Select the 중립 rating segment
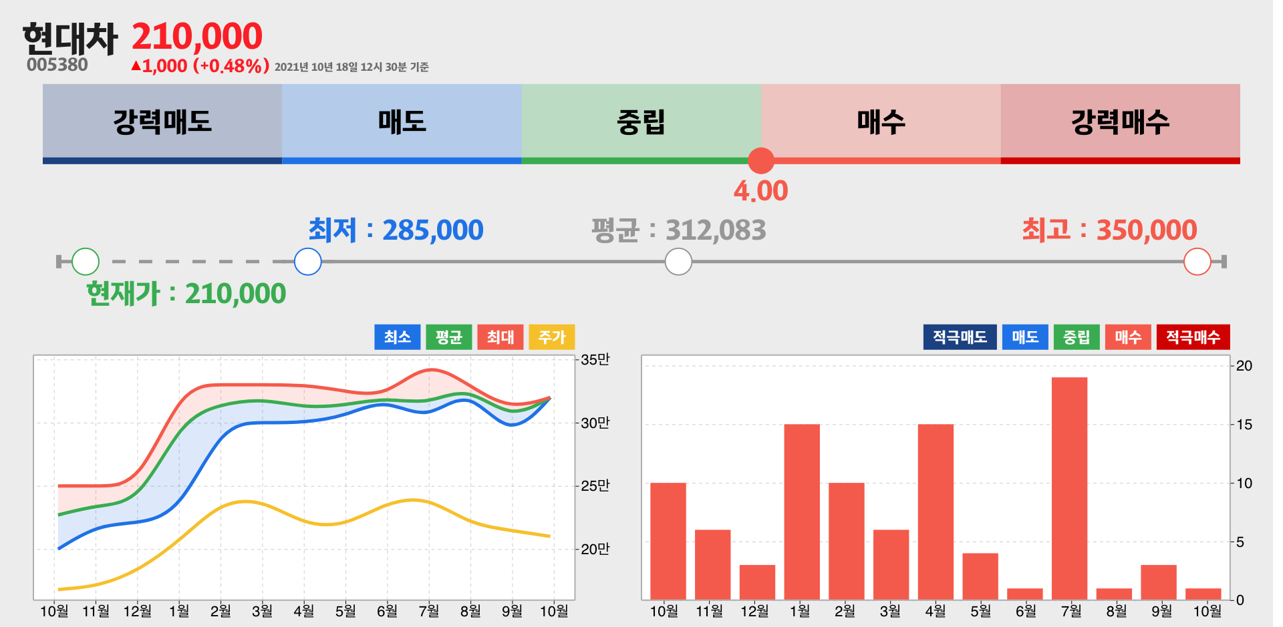This screenshot has width=1283, height=627. click(x=641, y=124)
